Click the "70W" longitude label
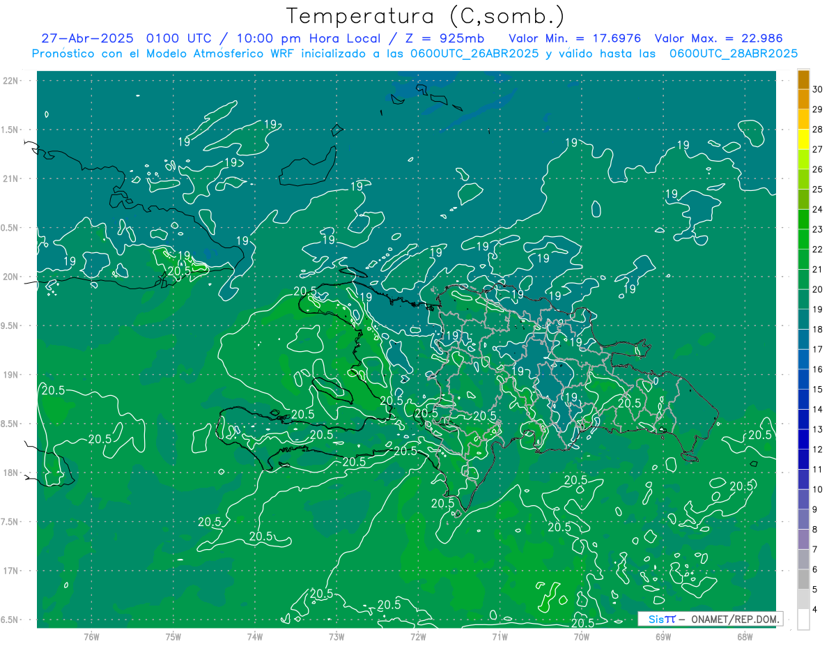Screen dimensions: 836x646 (582, 636)
